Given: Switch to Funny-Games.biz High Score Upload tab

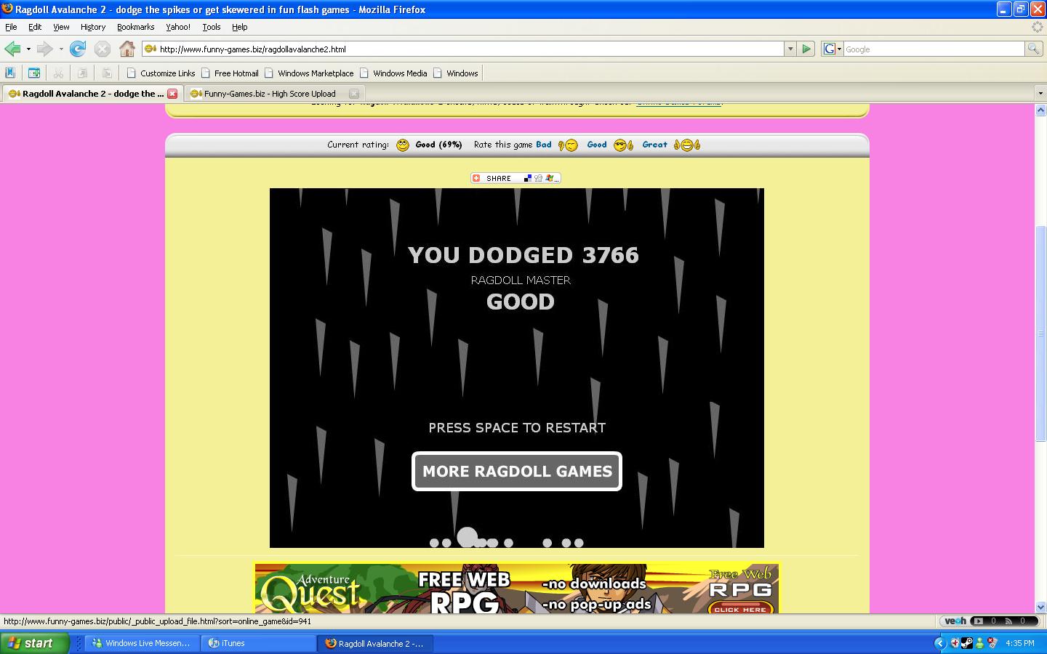Looking at the screenshot, I should [x=274, y=93].
